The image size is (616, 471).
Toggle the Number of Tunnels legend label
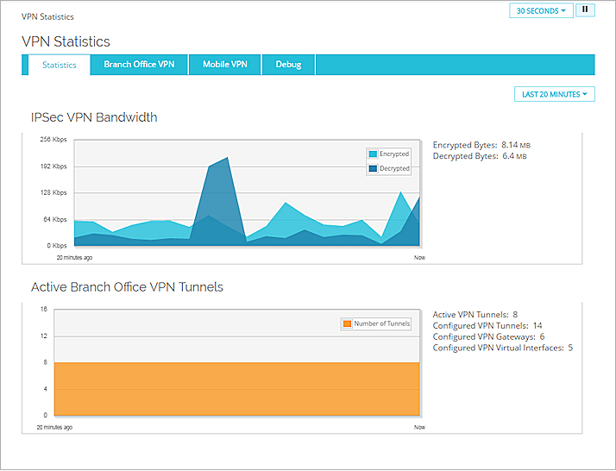click(382, 324)
